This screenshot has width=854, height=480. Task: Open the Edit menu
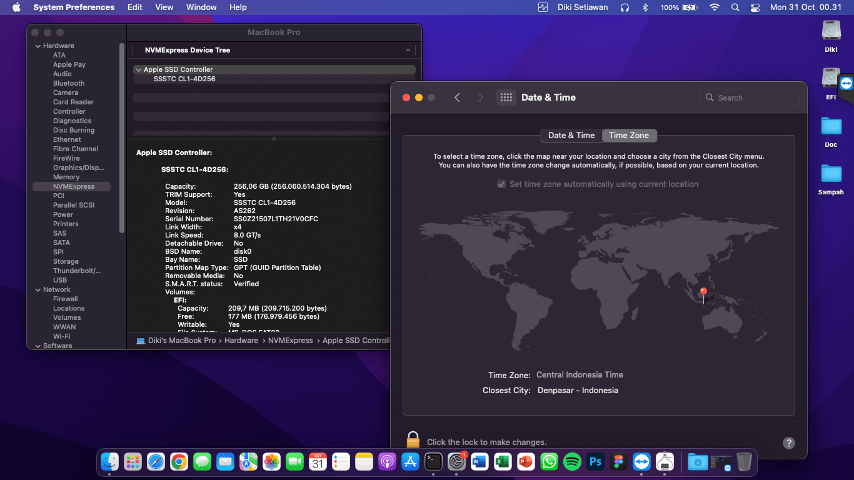click(134, 7)
